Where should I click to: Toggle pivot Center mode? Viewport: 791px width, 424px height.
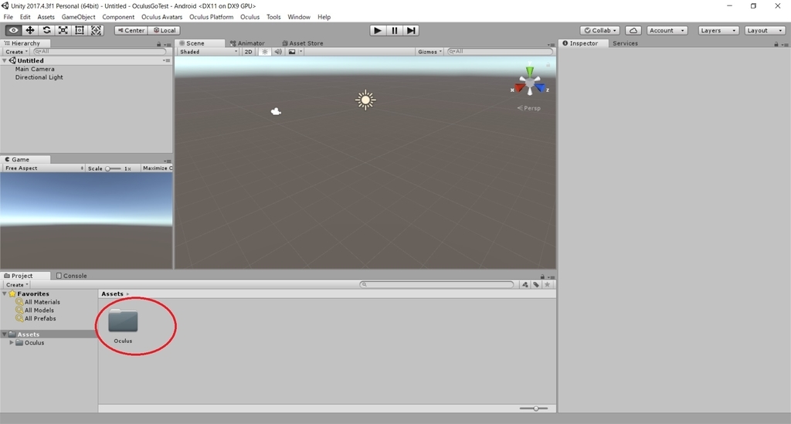coord(131,30)
